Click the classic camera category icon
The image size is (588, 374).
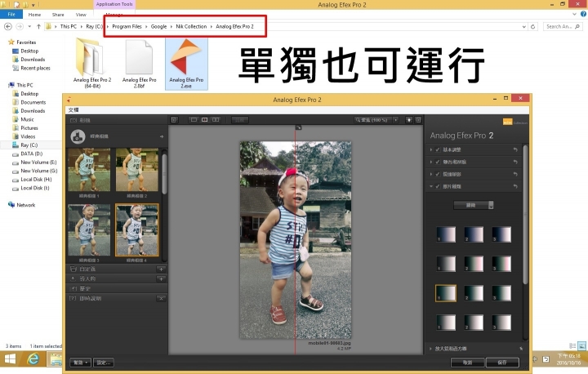point(78,136)
